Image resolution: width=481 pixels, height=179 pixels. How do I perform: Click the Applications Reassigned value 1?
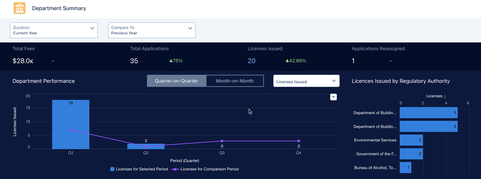click(x=353, y=61)
